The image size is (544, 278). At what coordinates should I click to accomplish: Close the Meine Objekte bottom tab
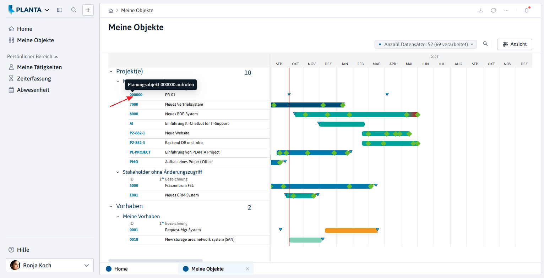[247, 269]
